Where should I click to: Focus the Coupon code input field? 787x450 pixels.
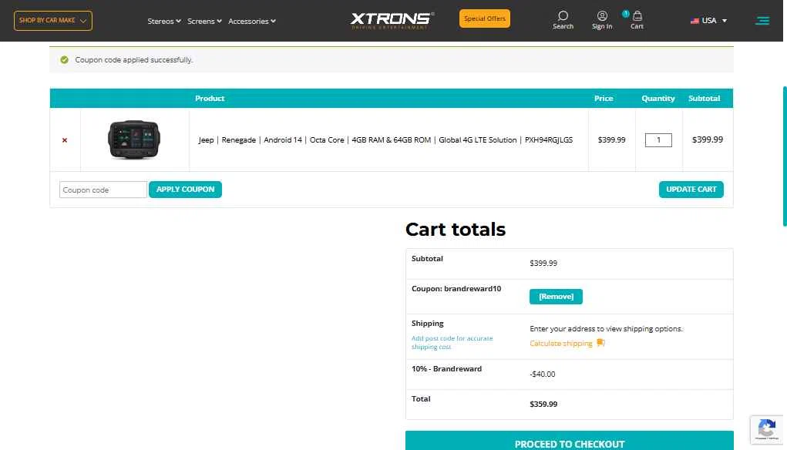[x=103, y=190]
